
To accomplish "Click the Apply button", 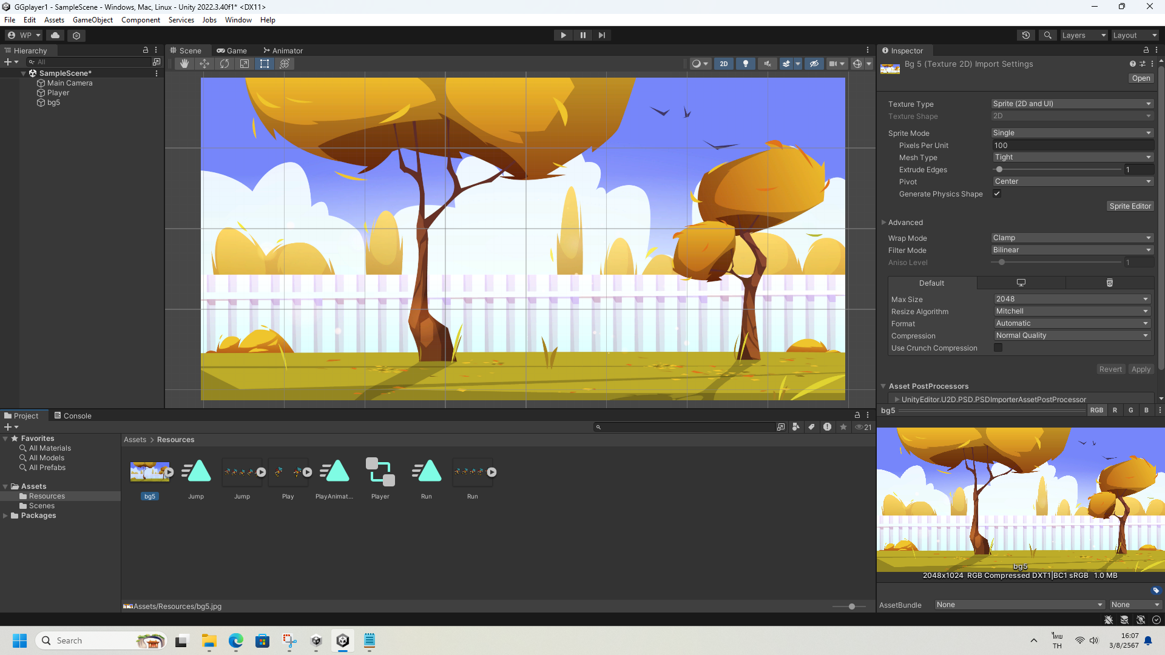I will click(x=1141, y=369).
